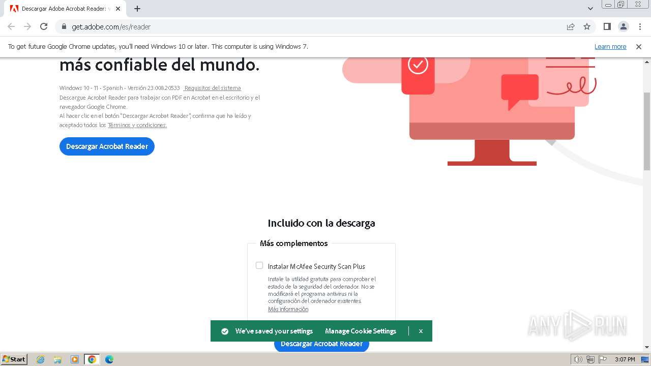Click the site padlock icon

click(x=64, y=26)
